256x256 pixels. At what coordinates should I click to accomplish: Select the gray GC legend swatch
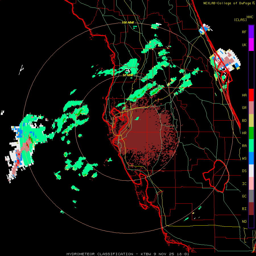(251, 196)
